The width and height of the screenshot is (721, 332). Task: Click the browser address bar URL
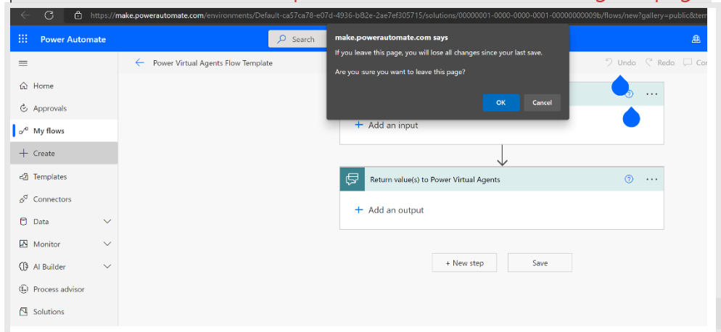(397, 15)
